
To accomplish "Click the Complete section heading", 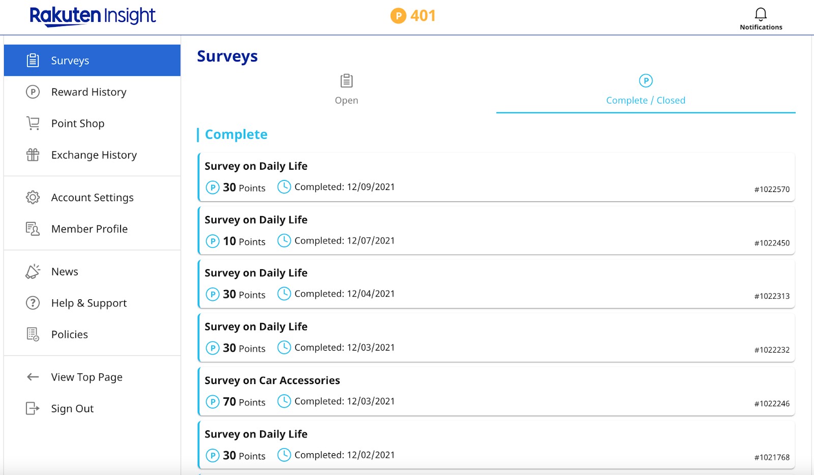I will coord(236,135).
